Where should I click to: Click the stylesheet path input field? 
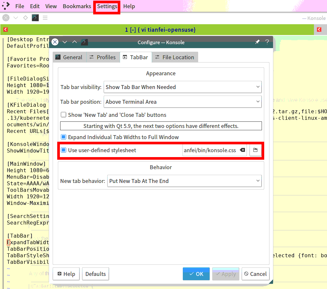(x=210, y=150)
